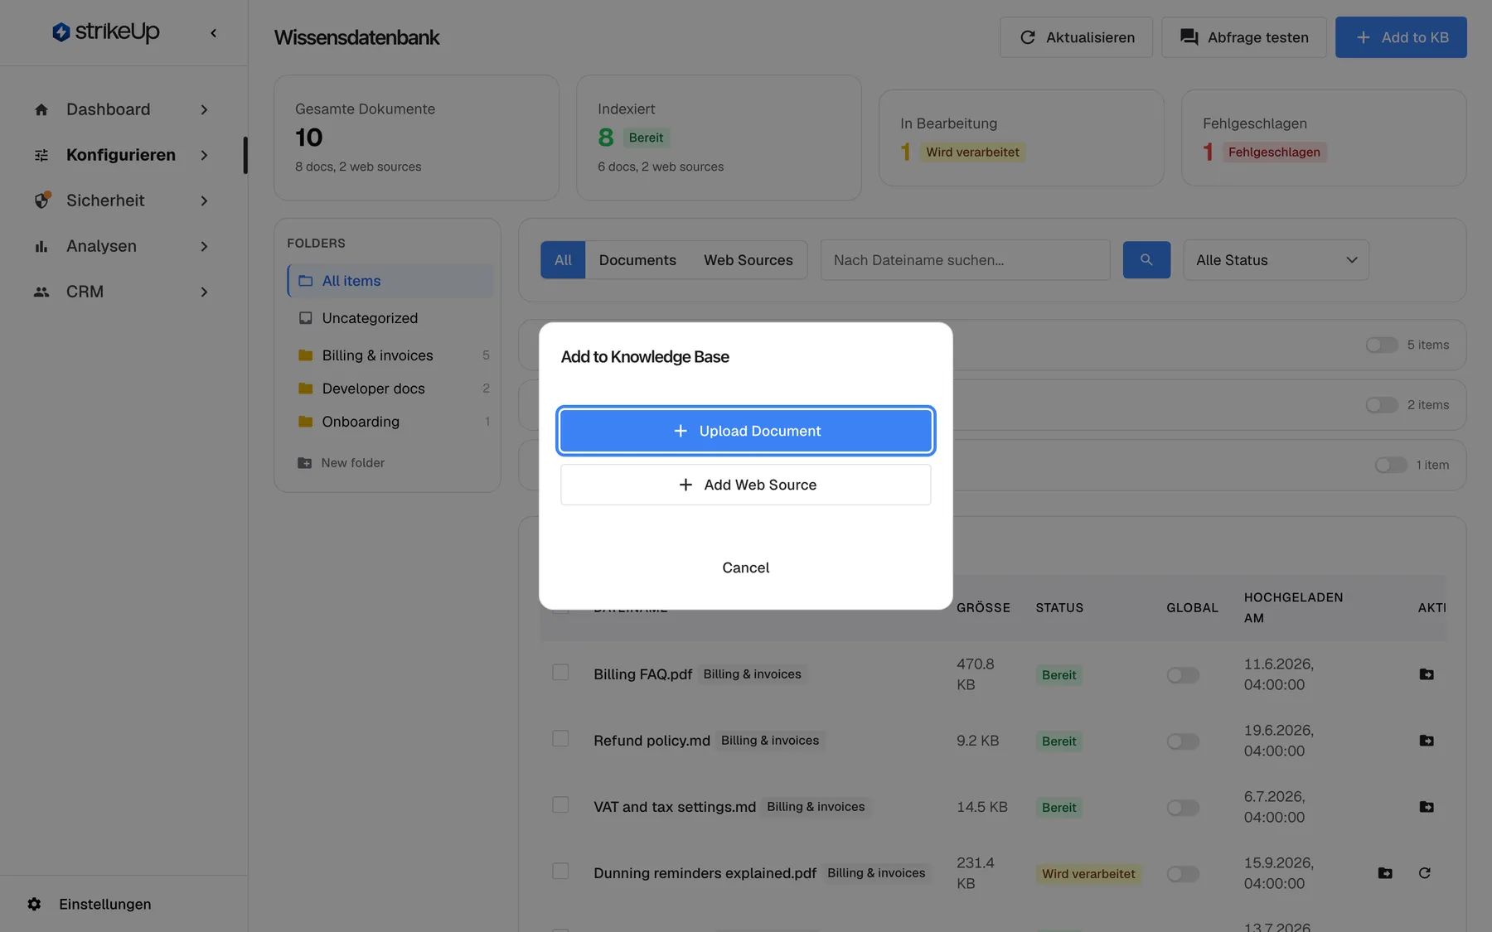This screenshot has height=932, width=1492.
Task: Open the Onboarding folder
Action: [390, 422]
